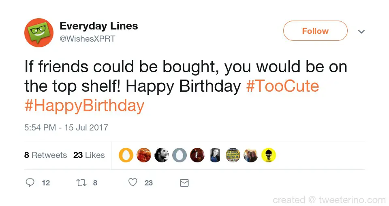View the list of 8 Retweets
389x206 pixels.
pos(45,155)
